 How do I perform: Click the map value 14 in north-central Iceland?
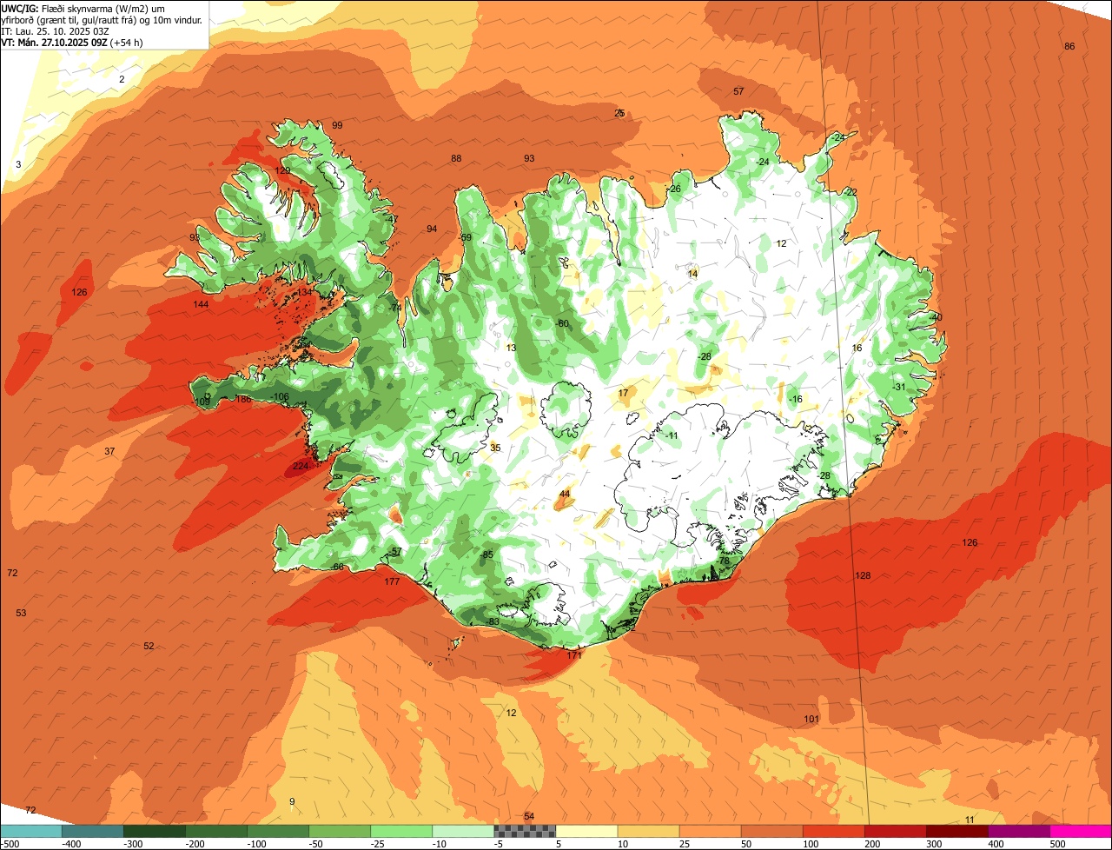tap(692, 275)
